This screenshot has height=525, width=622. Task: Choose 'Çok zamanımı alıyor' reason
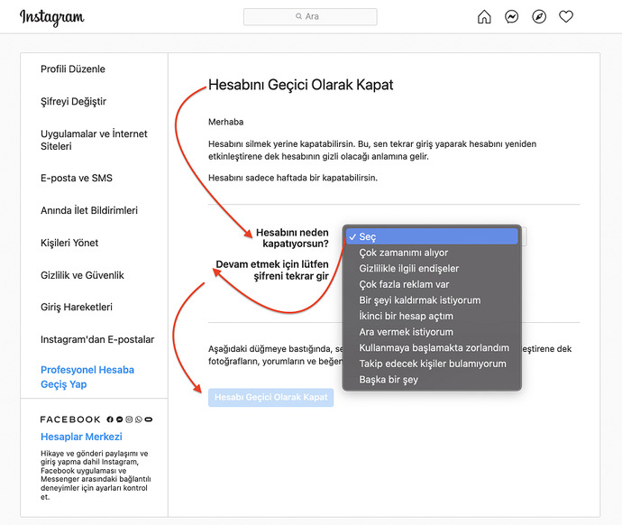coord(432,253)
